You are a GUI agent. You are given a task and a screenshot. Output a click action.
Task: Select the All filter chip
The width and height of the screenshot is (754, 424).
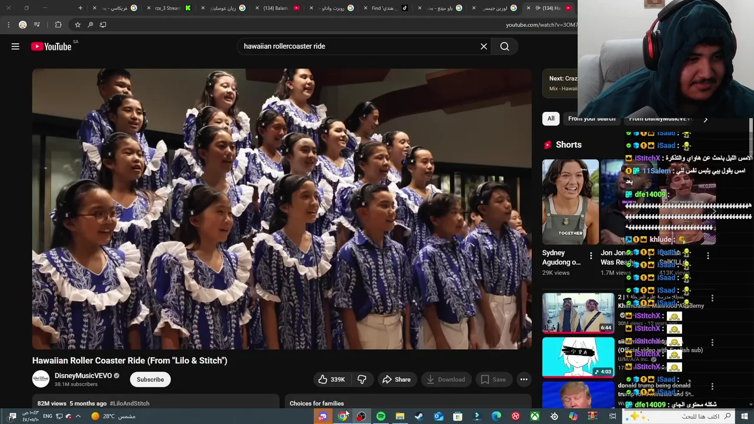[551, 118]
